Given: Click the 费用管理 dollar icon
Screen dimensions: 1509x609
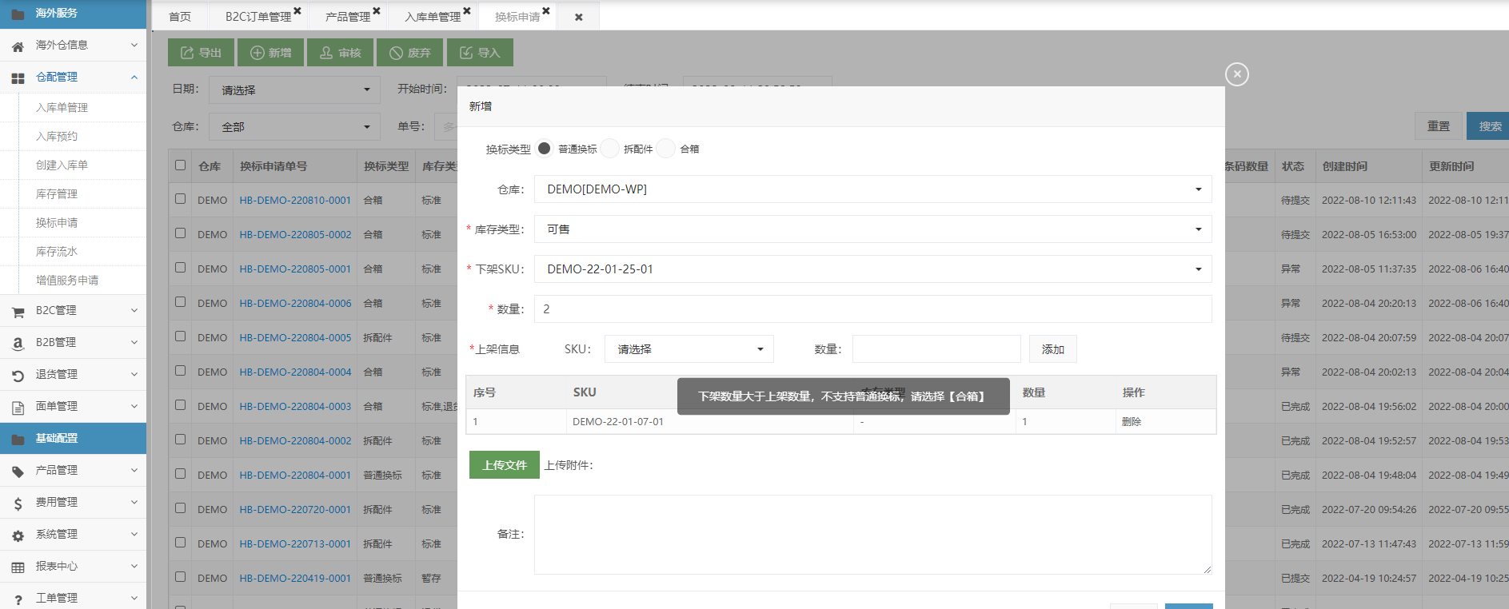Looking at the screenshot, I should click(18, 504).
